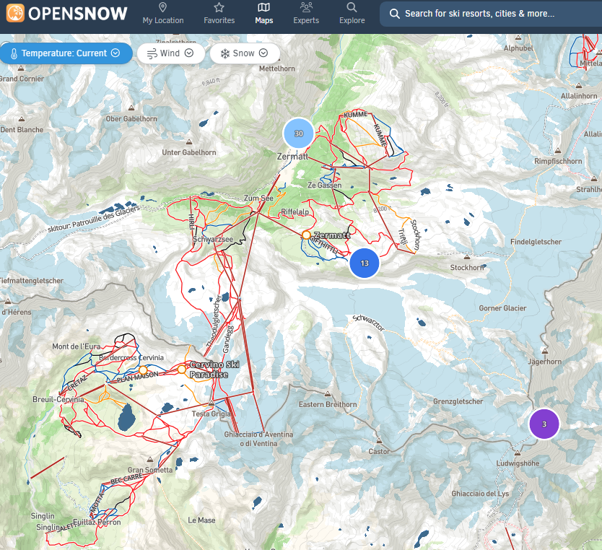The width and height of the screenshot is (602, 550).
Task: Click the purple 3 cluster marker
Action: pos(544,424)
